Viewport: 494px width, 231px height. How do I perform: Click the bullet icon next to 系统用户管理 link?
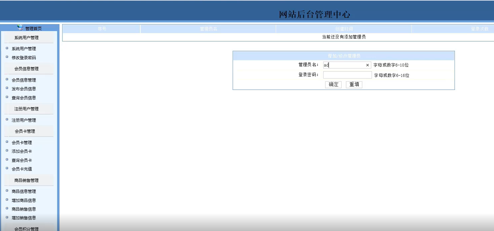point(7,48)
